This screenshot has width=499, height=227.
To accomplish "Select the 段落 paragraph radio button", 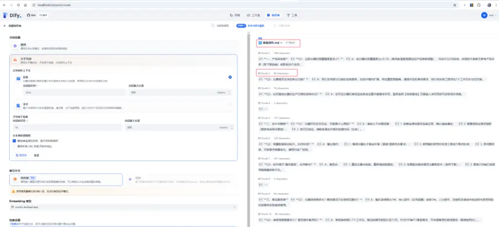I will click(230, 77).
